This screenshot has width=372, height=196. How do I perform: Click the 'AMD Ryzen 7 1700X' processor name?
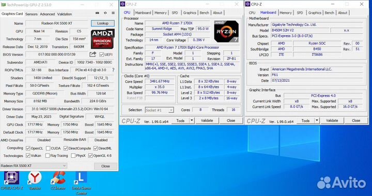click(x=177, y=23)
